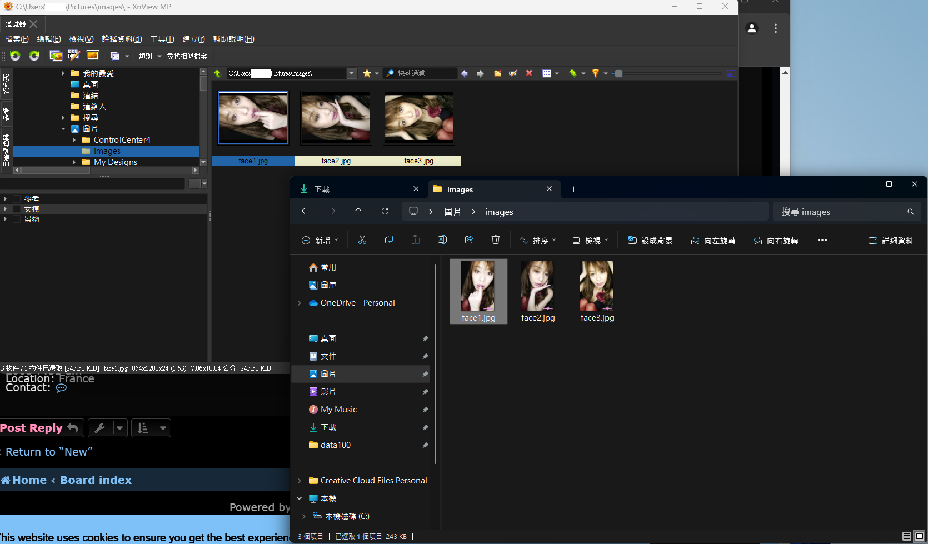Click the Board index link
This screenshot has height=544, width=928.
tap(96, 480)
